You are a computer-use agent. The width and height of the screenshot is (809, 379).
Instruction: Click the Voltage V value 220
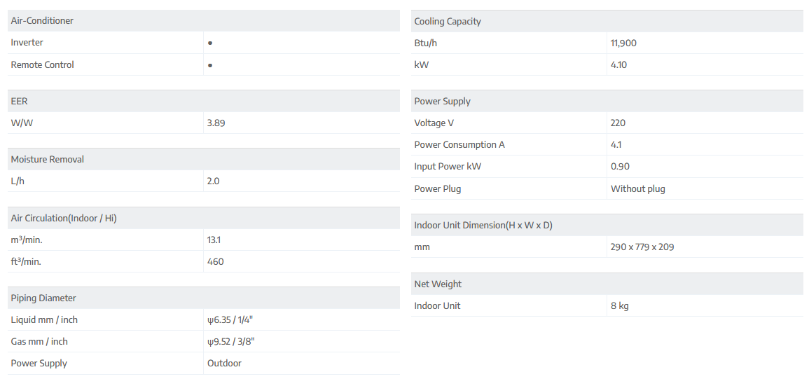coord(618,123)
